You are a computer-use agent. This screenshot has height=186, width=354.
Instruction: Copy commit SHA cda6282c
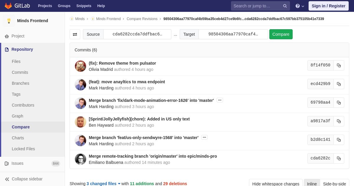click(x=339, y=158)
